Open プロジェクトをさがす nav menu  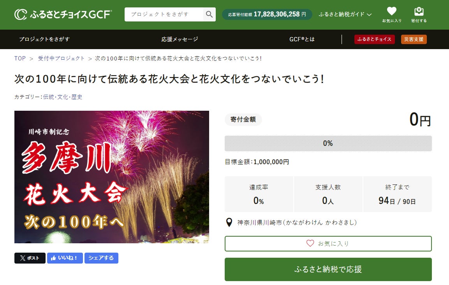click(44, 39)
